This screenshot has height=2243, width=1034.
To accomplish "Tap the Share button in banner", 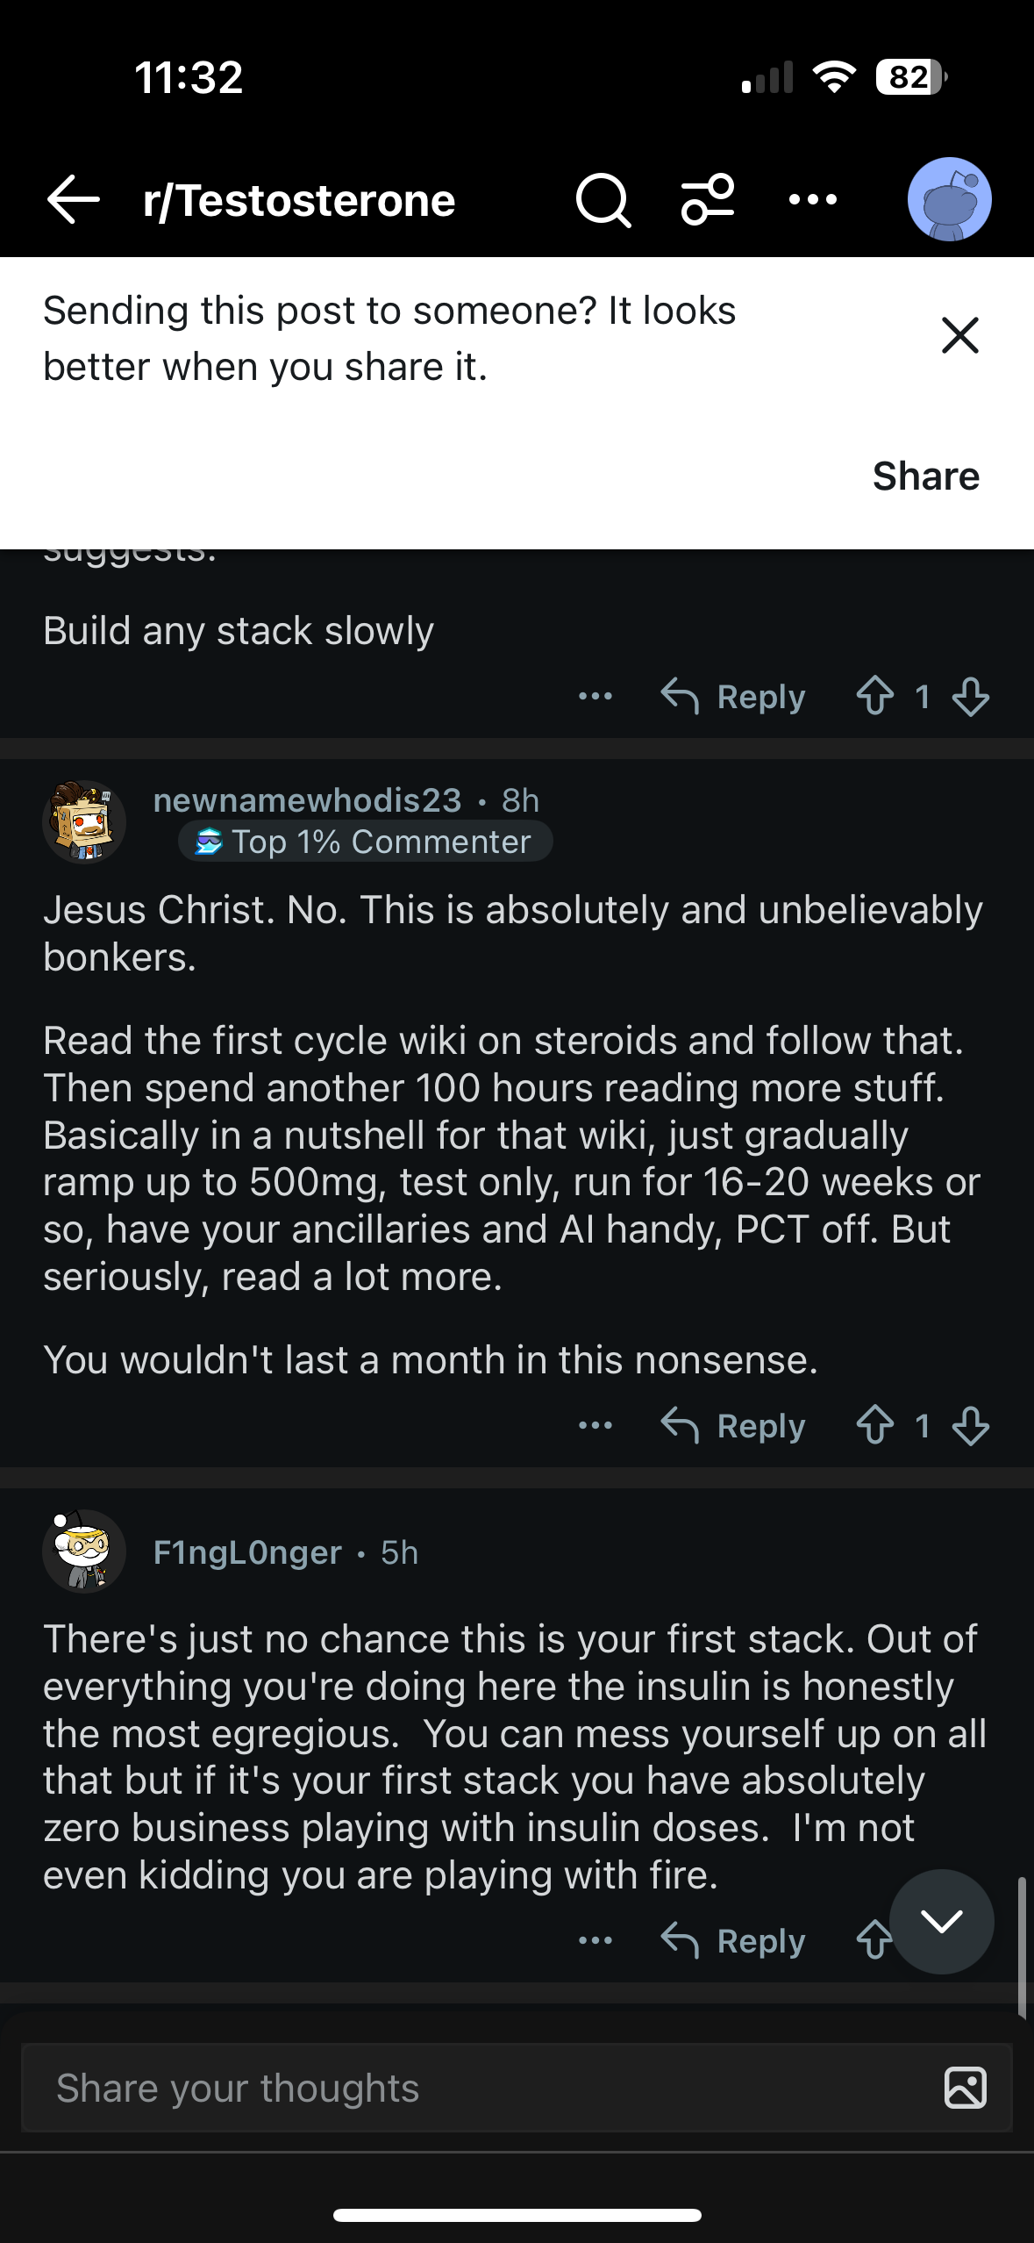I will pos(925,476).
